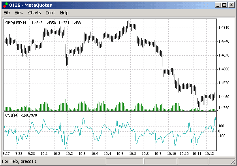Click the 1.4670 price axis label
237x166 pixels.
[x=224, y=55]
